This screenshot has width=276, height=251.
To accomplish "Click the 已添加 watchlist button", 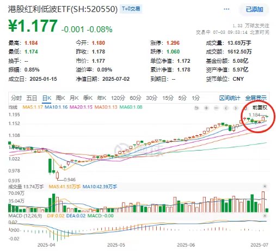I will pyautogui.click(x=254, y=9).
